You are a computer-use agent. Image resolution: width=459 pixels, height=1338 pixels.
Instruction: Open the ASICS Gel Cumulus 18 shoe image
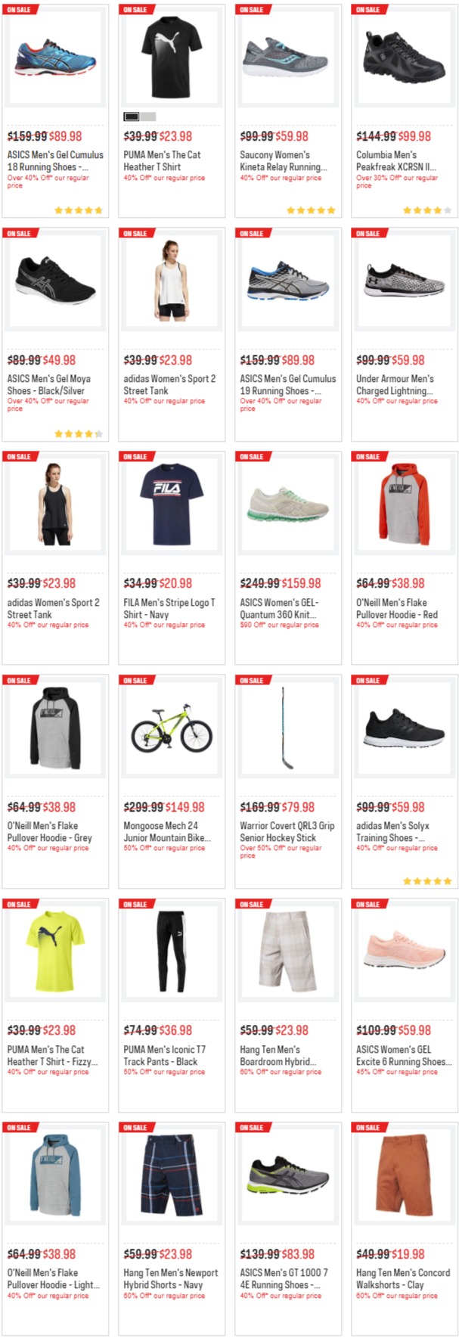(55, 60)
